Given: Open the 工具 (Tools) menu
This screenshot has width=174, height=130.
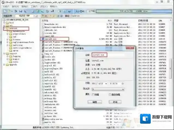Looking at the screenshot, I should [x=34, y=6].
